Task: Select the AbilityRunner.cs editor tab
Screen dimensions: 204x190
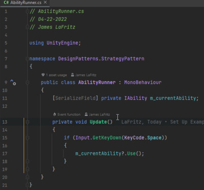Action: click(x=25, y=3)
